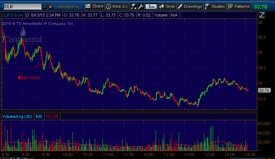Click the CLR 5 d 1m label
This screenshot has width=275, height=159.
click(x=12, y=15)
